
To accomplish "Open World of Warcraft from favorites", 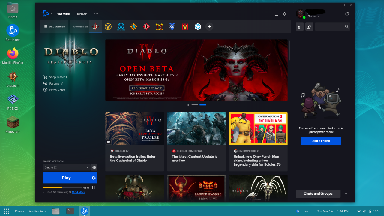I will (108, 27).
